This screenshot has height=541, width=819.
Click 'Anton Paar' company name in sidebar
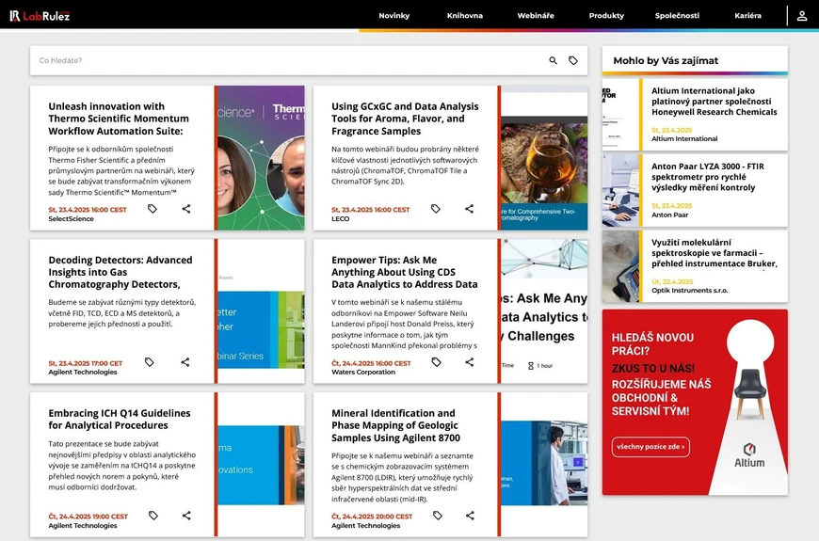669,215
